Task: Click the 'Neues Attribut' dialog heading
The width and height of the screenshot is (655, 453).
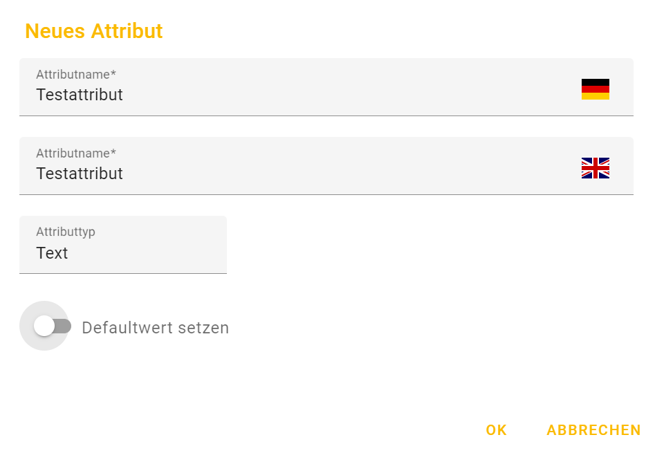Action: click(93, 31)
